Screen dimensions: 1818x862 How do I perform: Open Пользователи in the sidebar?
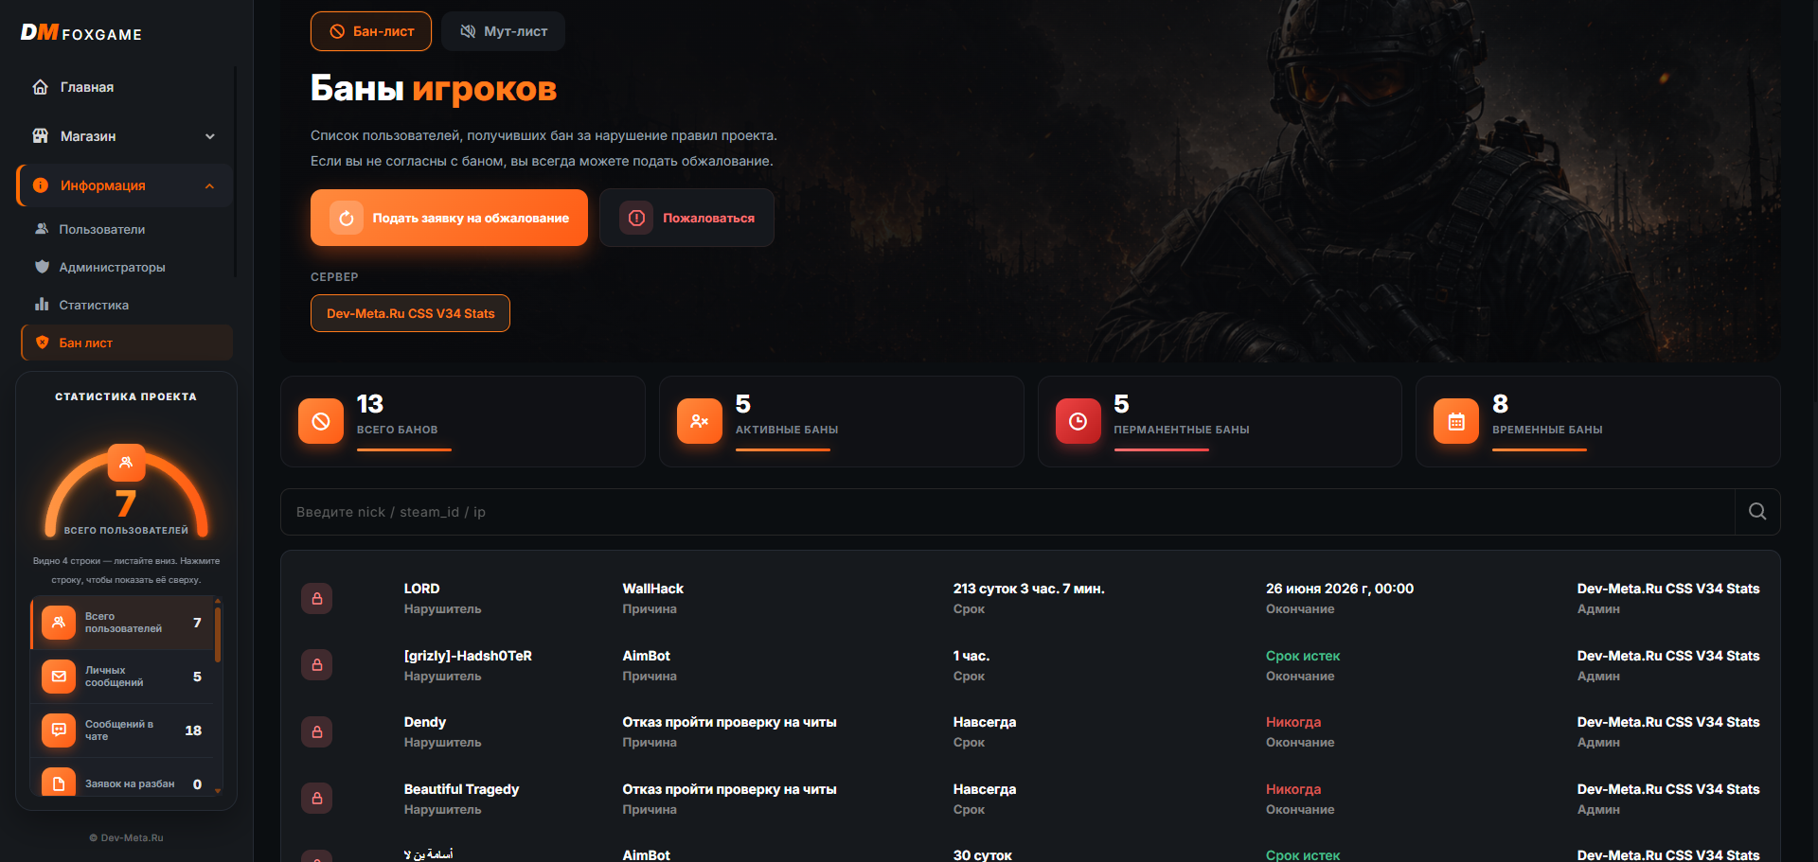127,229
